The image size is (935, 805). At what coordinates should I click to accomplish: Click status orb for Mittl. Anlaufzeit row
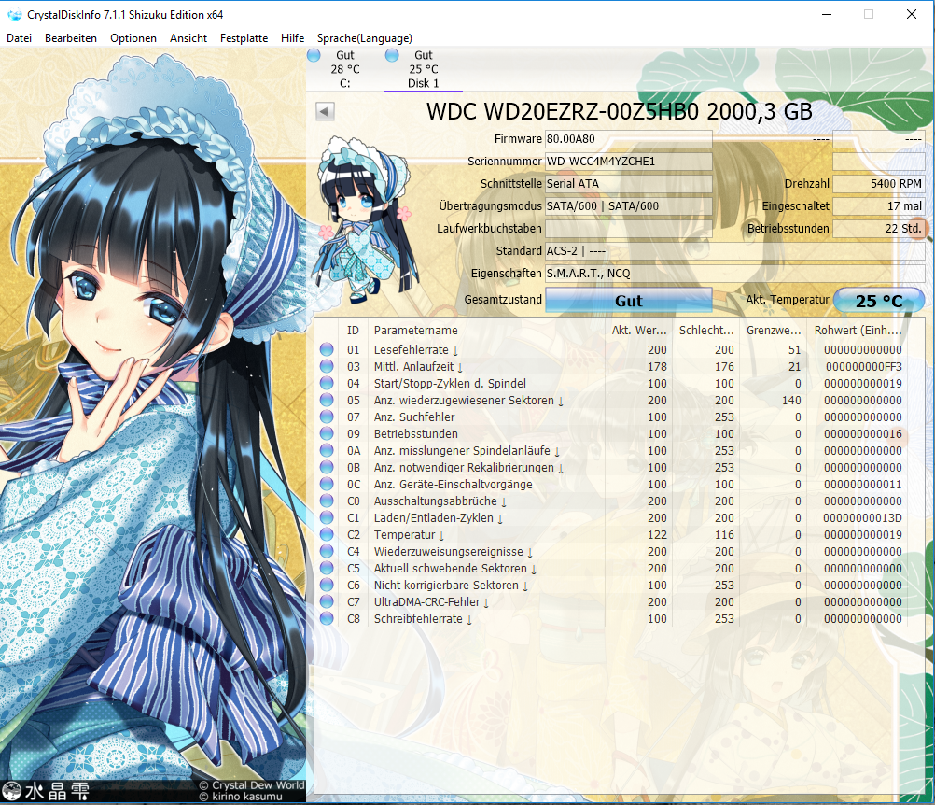tap(327, 366)
